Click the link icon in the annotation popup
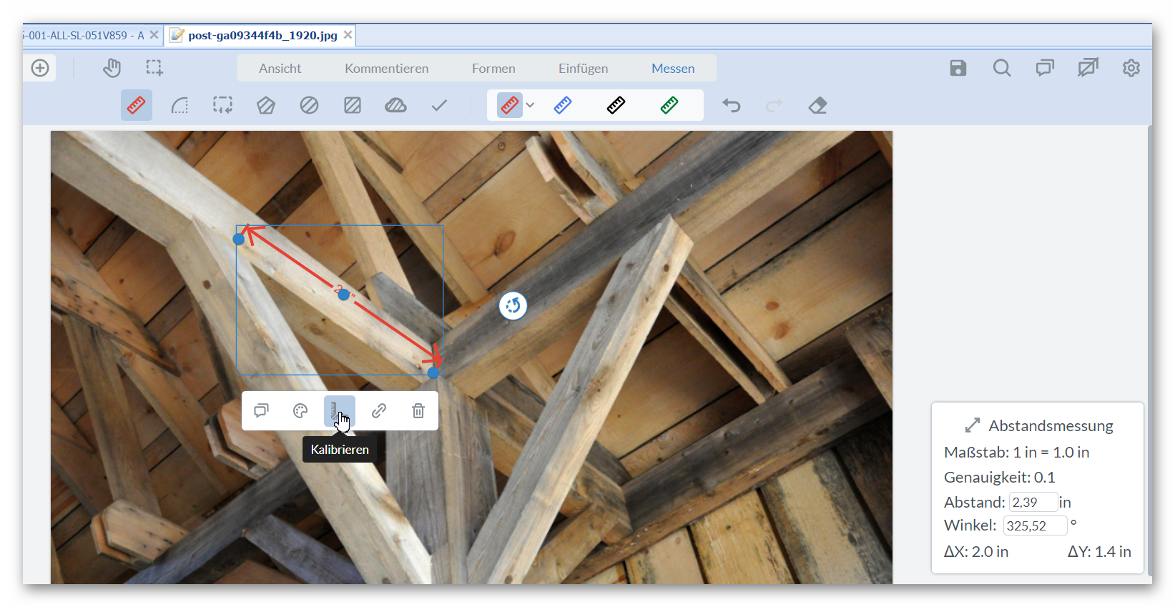The height and width of the screenshot is (607, 1175). click(x=379, y=411)
